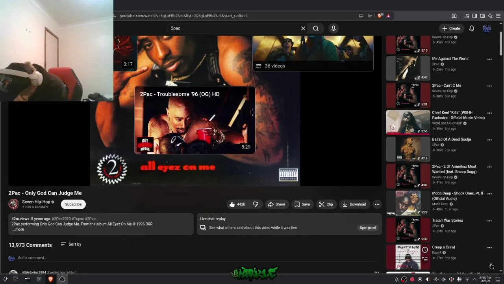Open options for Me Against The World video
504x284 pixels.
click(489, 59)
